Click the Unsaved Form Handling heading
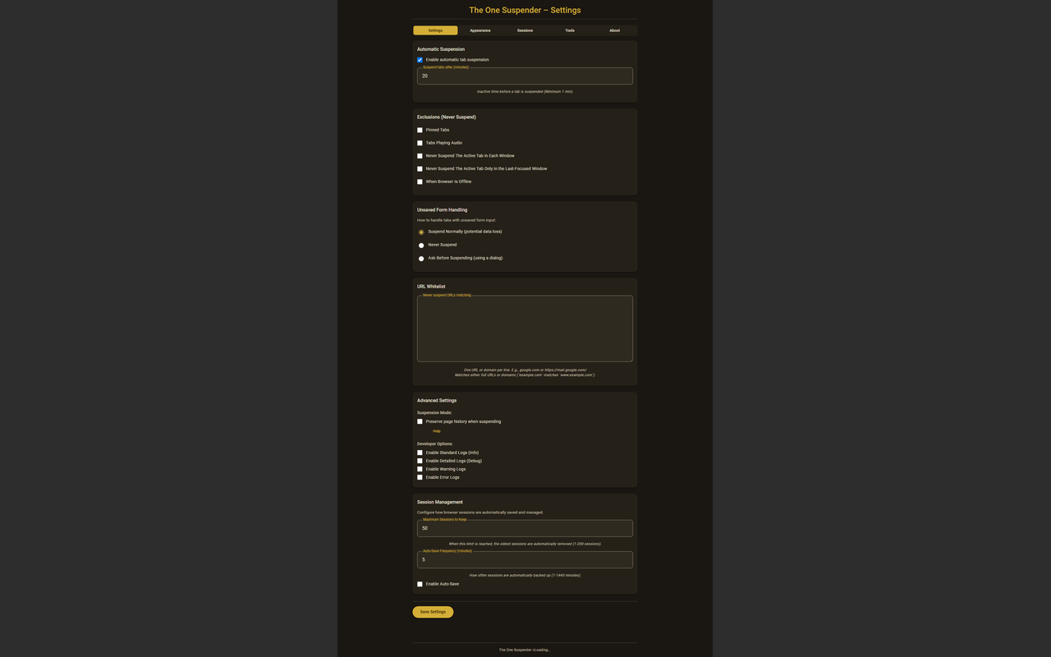The image size is (1051, 657). click(x=442, y=209)
